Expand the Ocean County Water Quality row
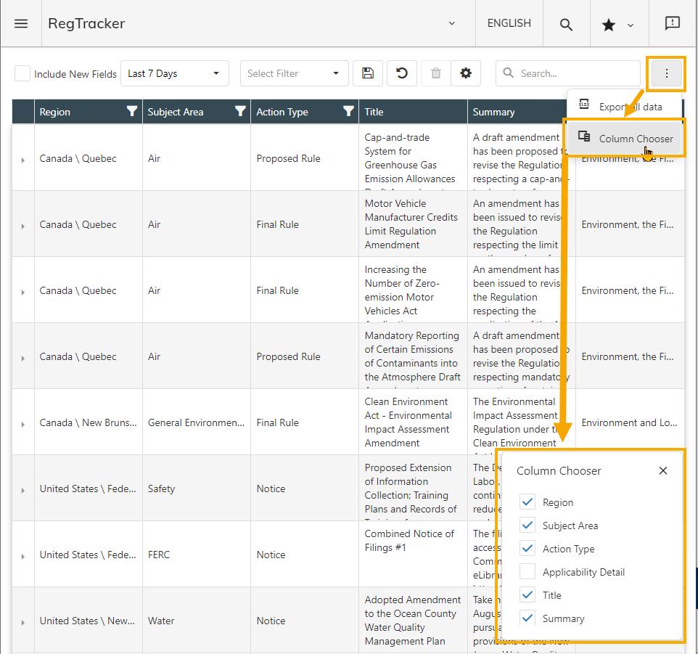 coord(22,622)
